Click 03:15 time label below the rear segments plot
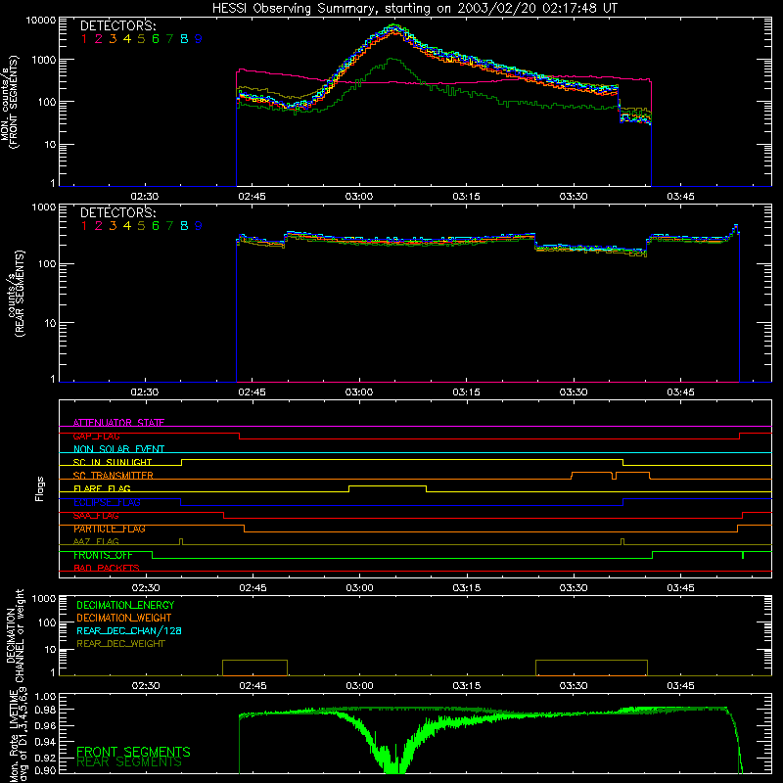This screenshot has height=783, width=783. click(x=467, y=392)
